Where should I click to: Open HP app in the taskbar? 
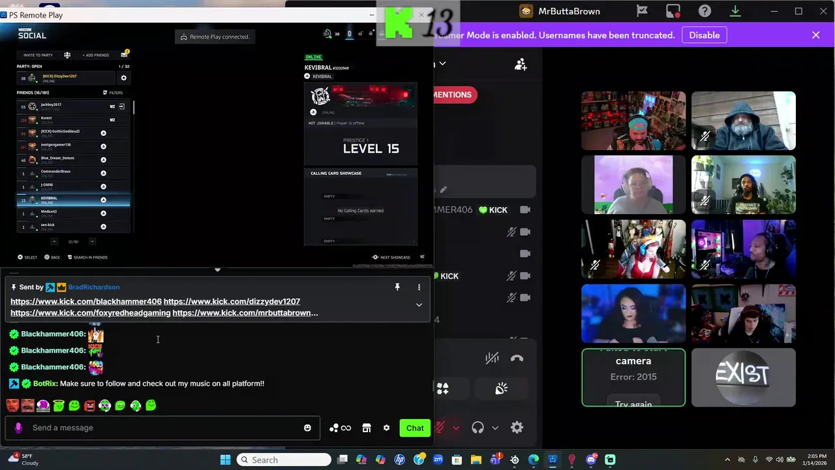[x=400, y=460]
